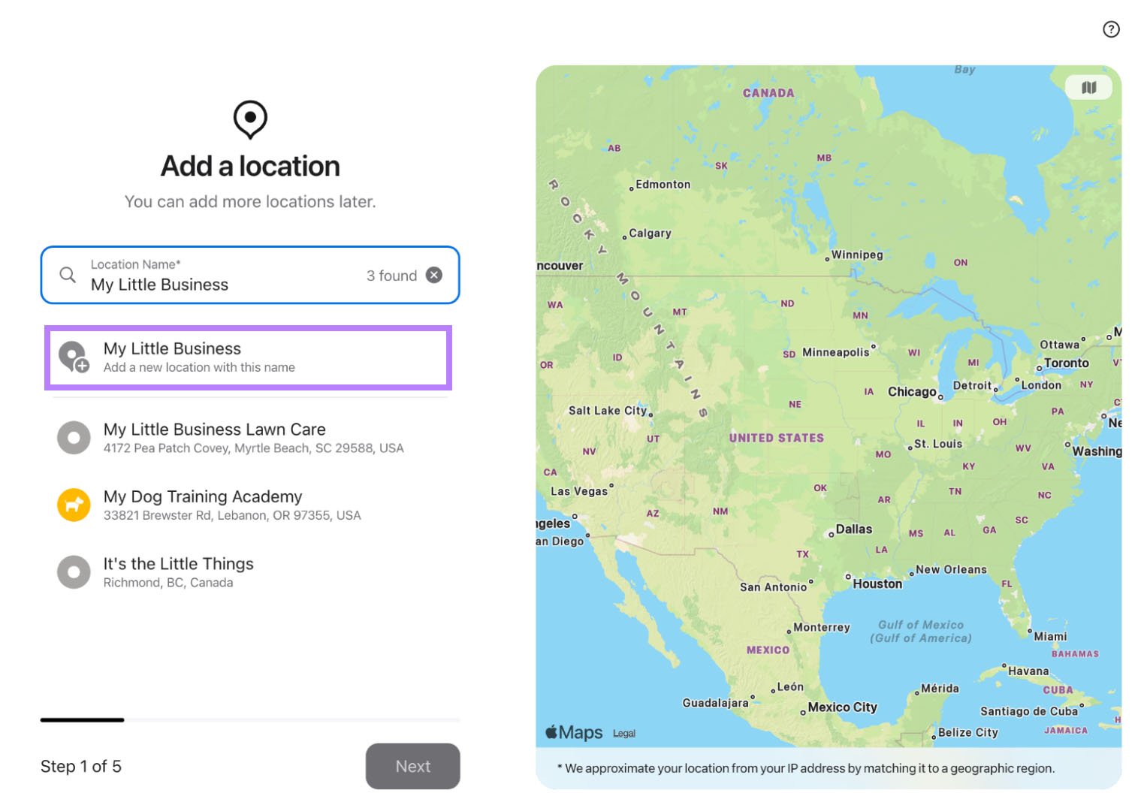The image size is (1147, 811).
Task: Click the magnifying glass search icon
Action: pyautogui.click(x=68, y=275)
